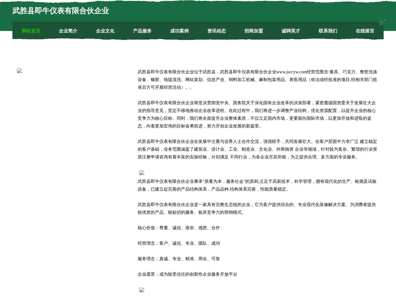This screenshot has width=396, height=297.
Task: View 成功案例 from the navigation menu
Action: pos(179,31)
